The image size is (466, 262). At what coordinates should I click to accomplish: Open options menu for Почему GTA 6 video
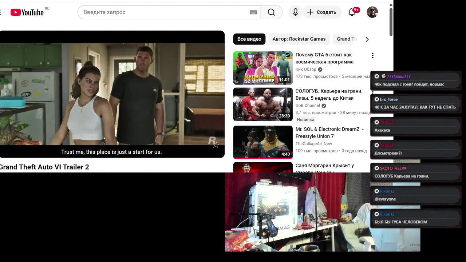372,56
